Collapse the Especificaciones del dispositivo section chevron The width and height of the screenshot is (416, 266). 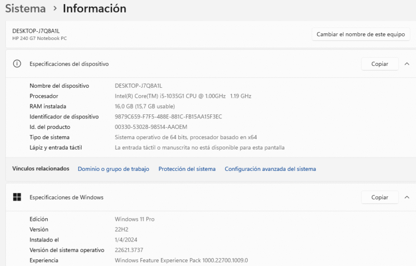(x=407, y=64)
